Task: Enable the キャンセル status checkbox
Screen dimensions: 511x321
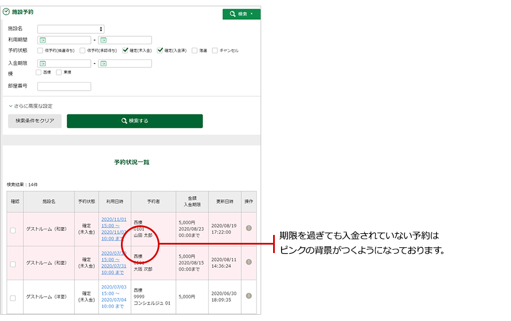Action: (215, 50)
